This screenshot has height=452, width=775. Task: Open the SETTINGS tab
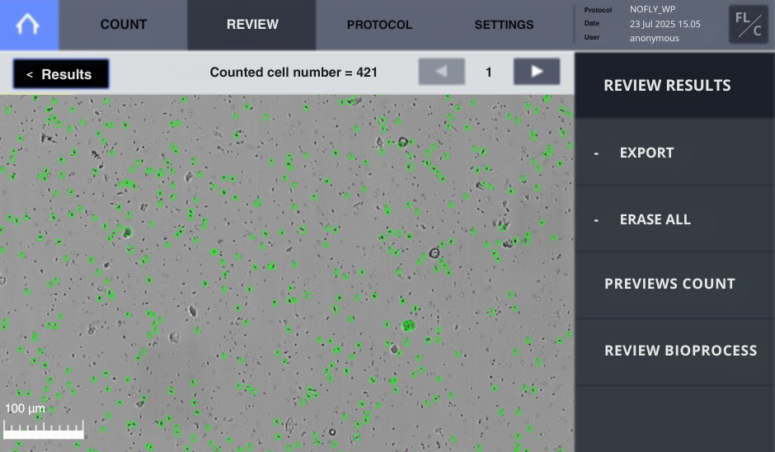click(x=504, y=25)
